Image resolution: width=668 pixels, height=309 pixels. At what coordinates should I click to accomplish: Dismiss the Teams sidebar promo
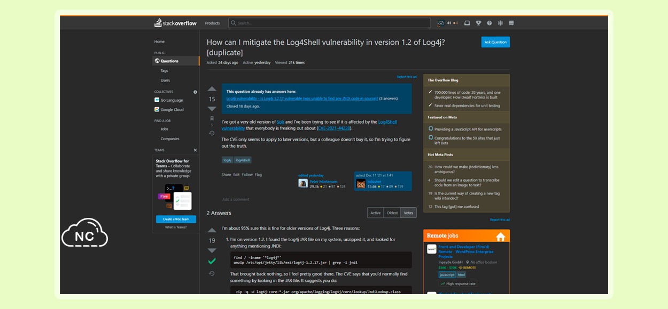195,150
